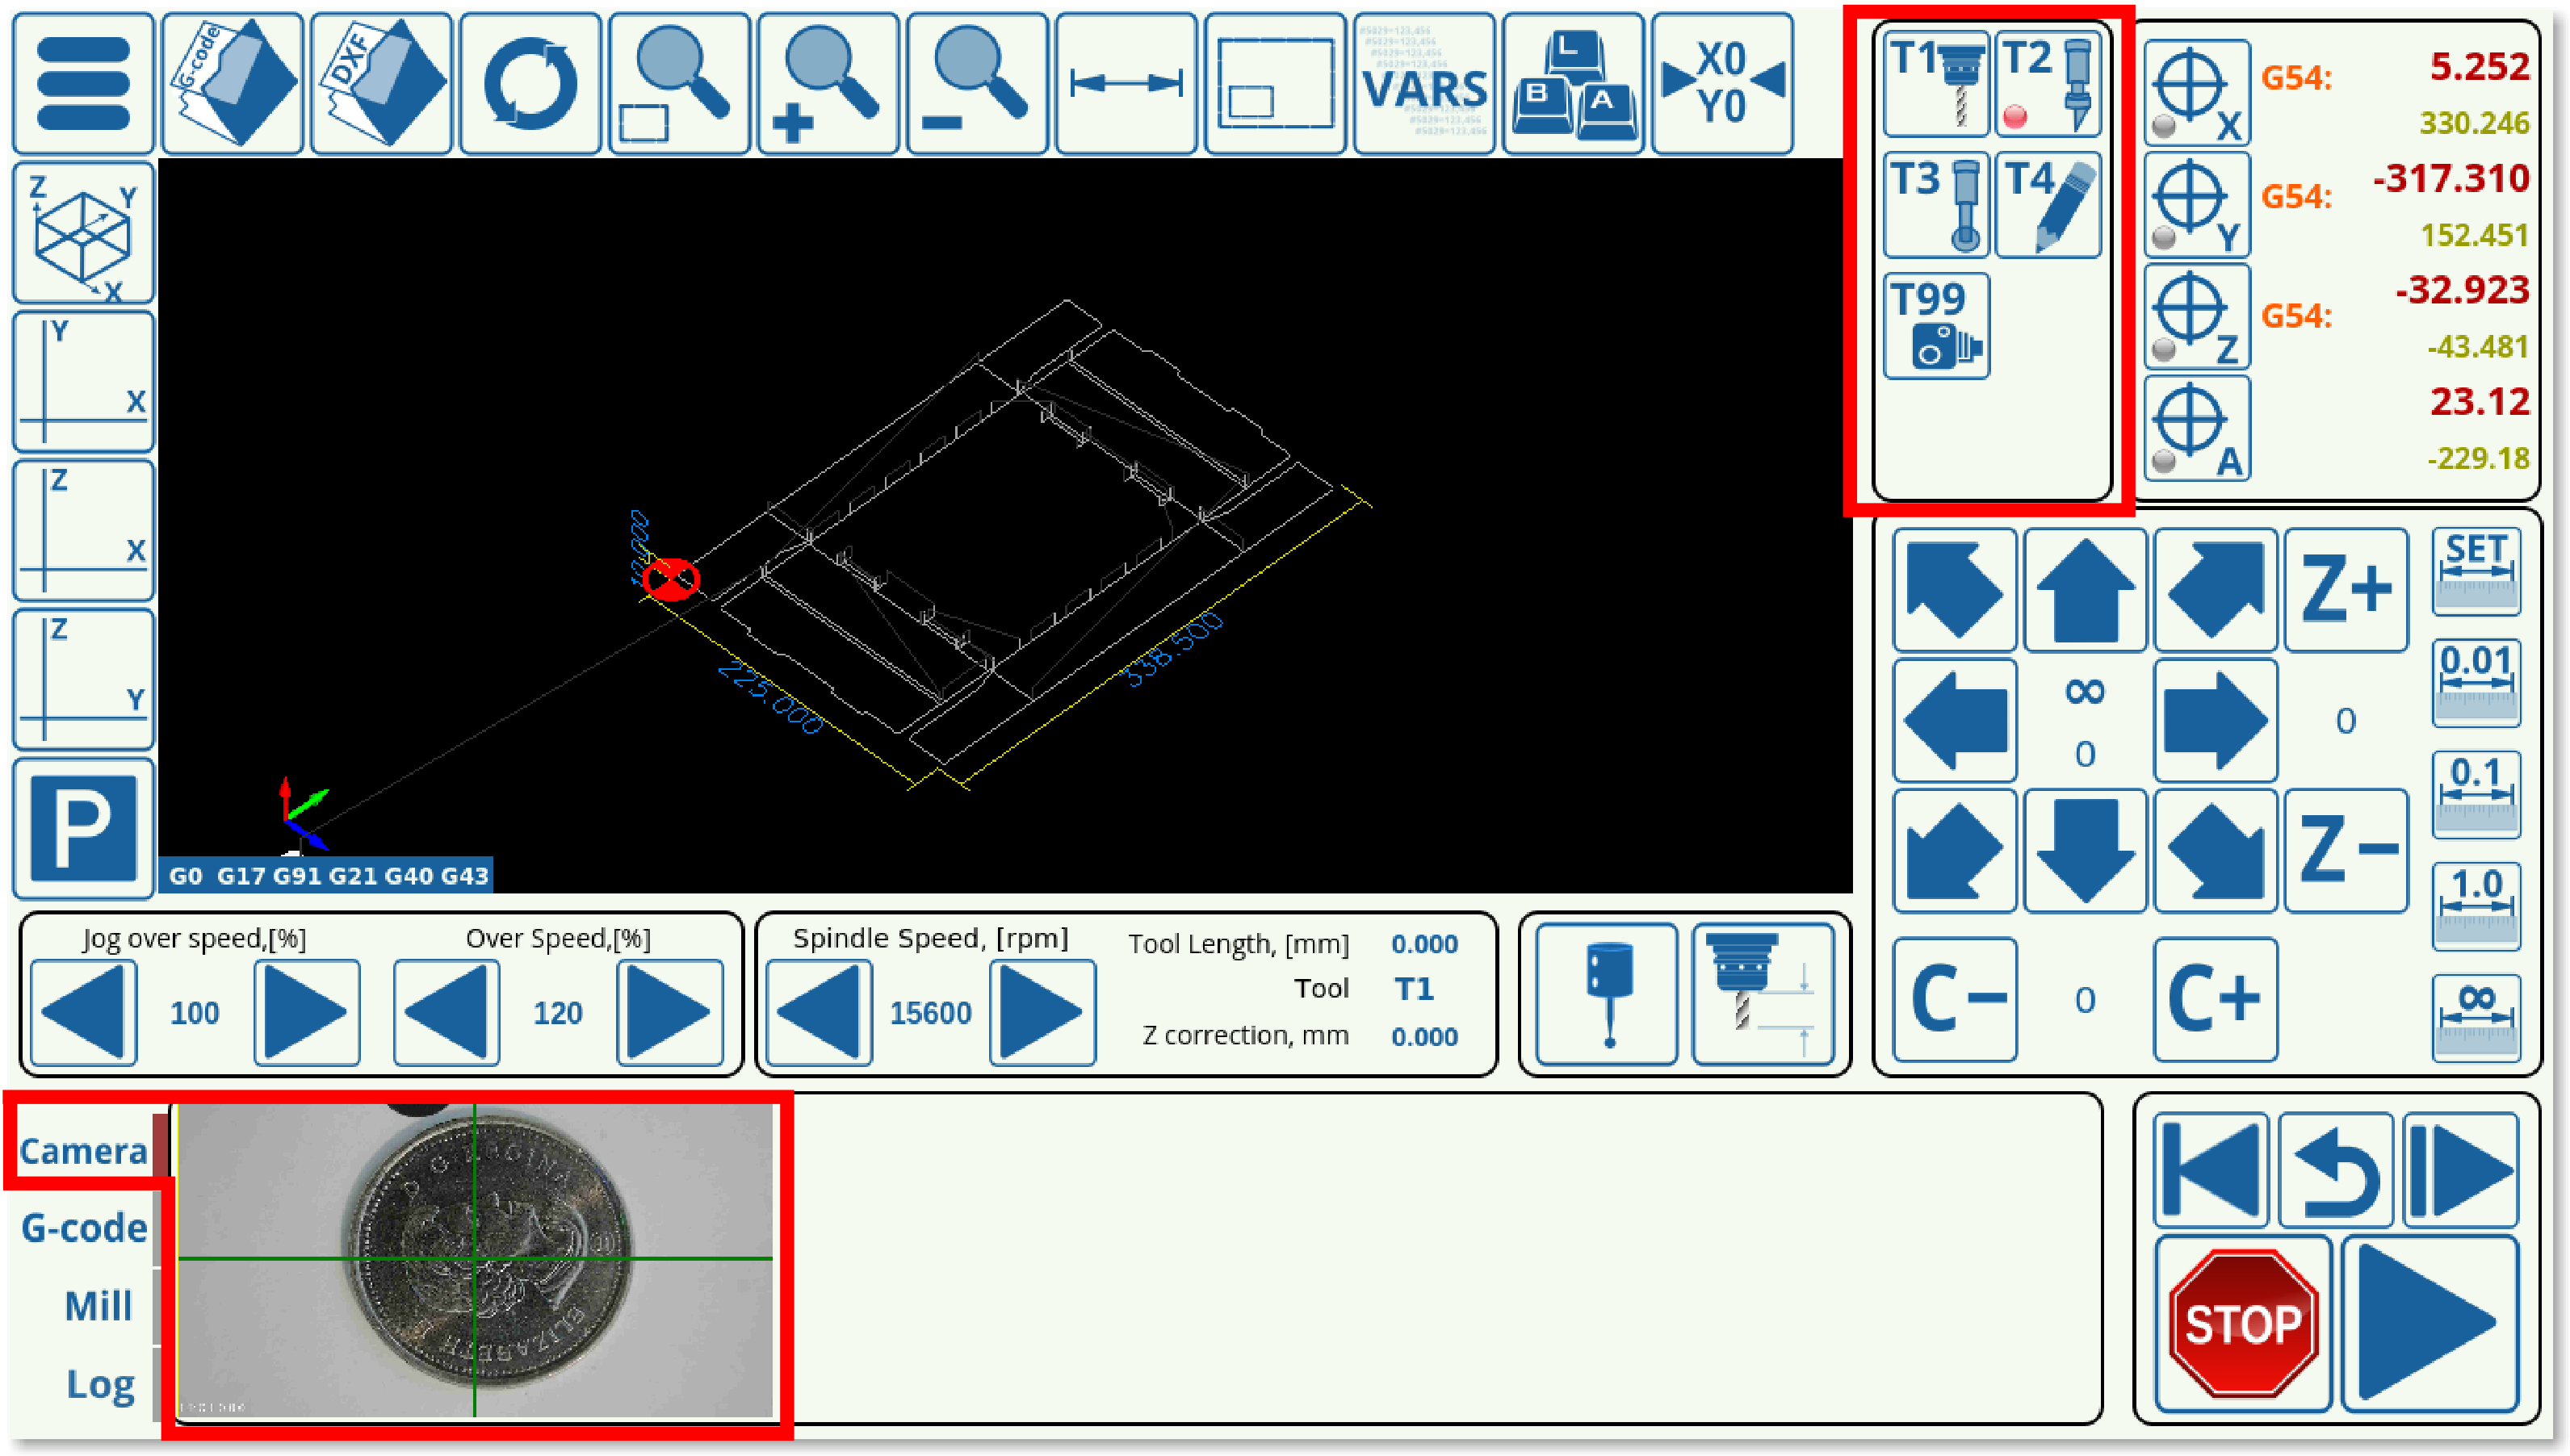This screenshot has height=1456, width=2570.
Task: Open the tool length probe icon
Action: tap(1763, 994)
